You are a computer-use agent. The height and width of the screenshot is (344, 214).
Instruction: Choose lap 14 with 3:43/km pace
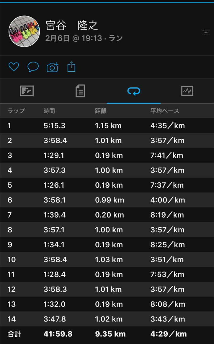tap(107, 319)
